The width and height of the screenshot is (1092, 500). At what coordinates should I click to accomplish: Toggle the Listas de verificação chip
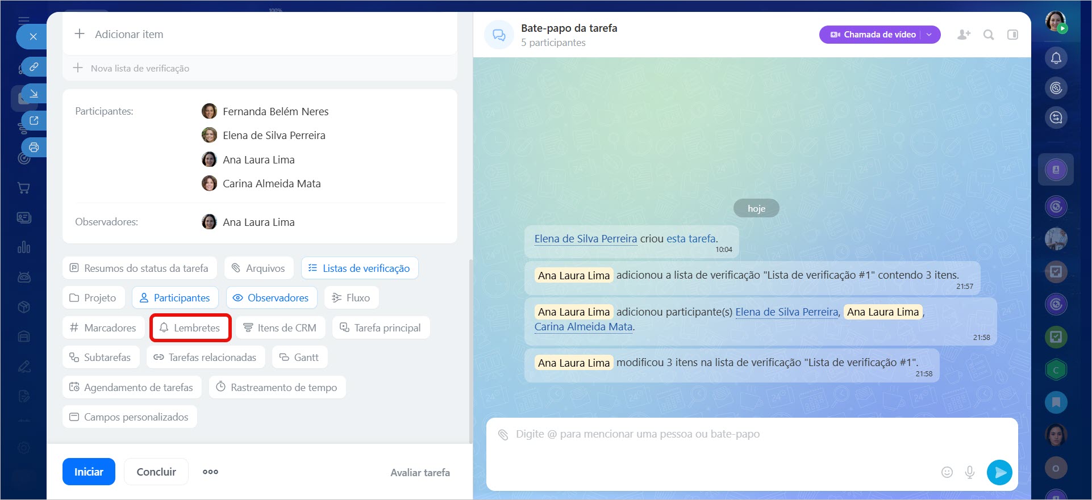click(x=359, y=268)
